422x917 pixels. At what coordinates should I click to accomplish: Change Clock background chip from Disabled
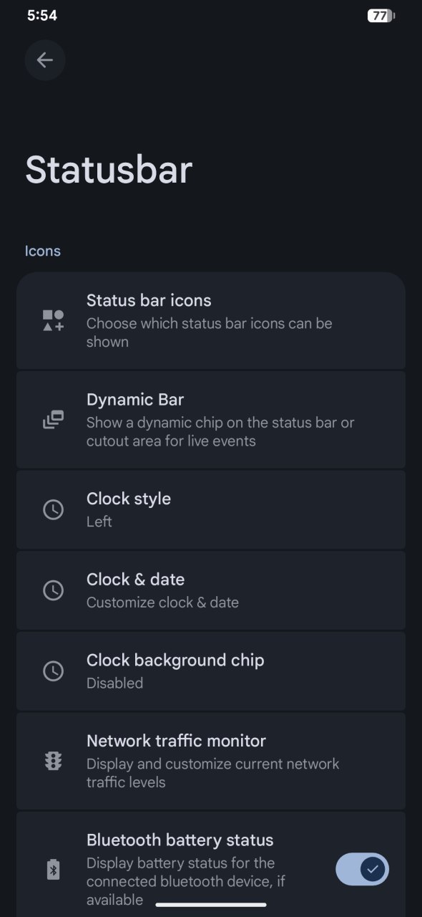click(x=211, y=671)
